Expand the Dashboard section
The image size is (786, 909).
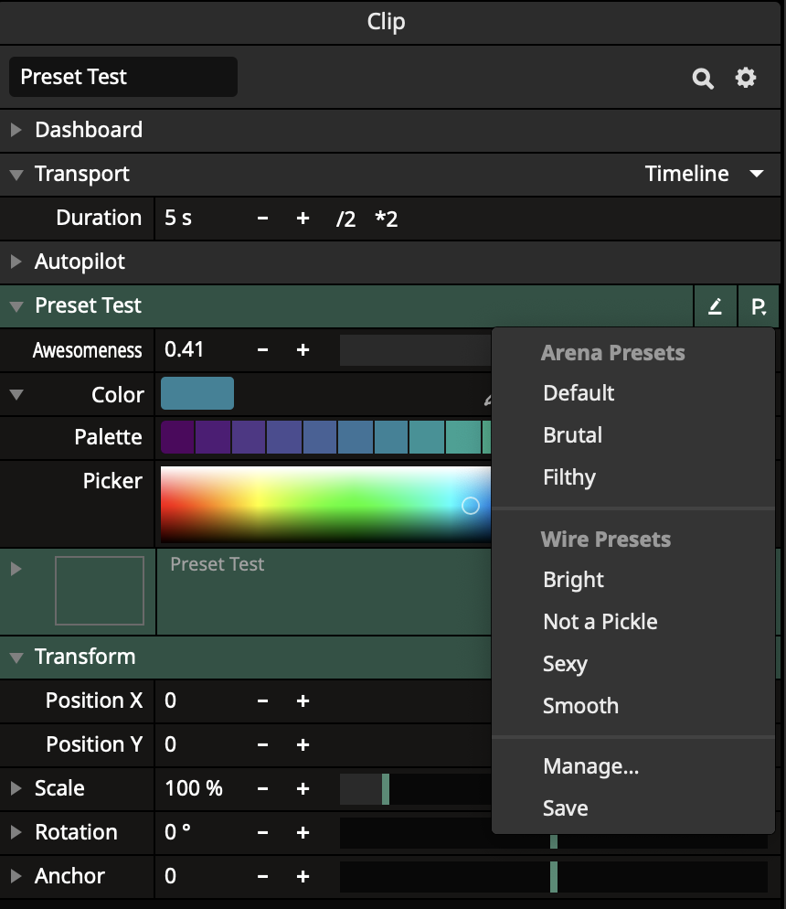tap(16, 130)
